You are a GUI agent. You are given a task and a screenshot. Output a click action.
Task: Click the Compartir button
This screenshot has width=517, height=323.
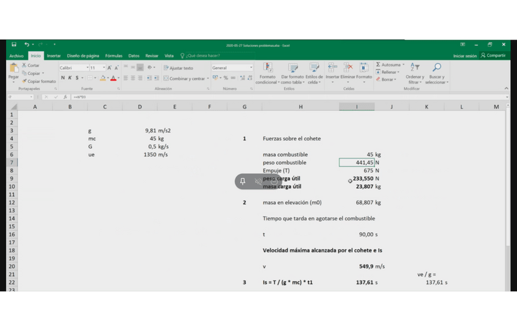493,55
